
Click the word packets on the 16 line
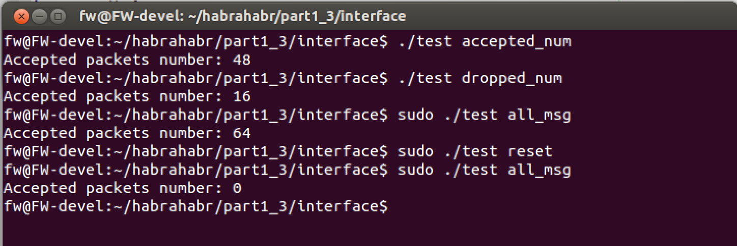click(118, 97)
